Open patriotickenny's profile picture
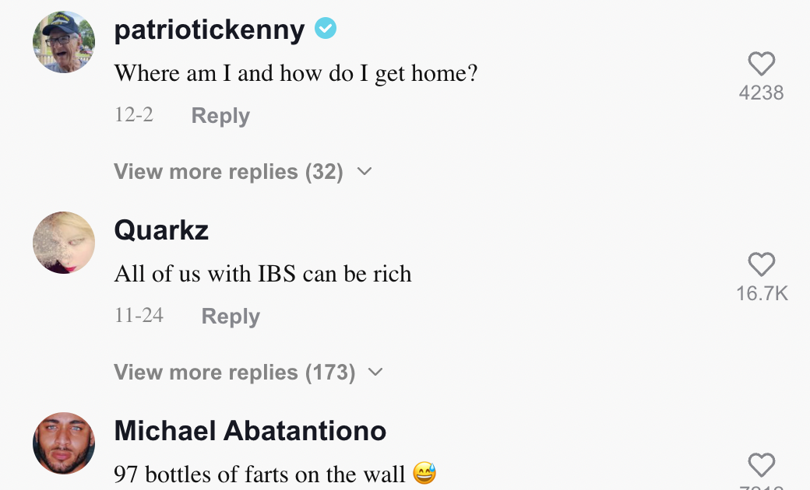810x490 pixels. [x=64, y=42]
